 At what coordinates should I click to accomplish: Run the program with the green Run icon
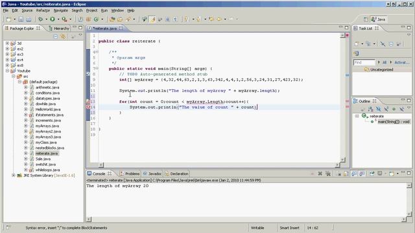pos(53,19)
